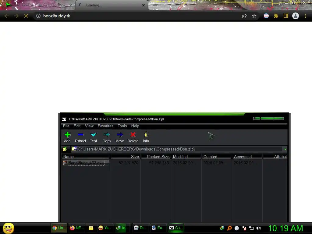This screenshot has width=312, height=234.
Task: Click the magnifier tray icon
Action: (229, 228)
